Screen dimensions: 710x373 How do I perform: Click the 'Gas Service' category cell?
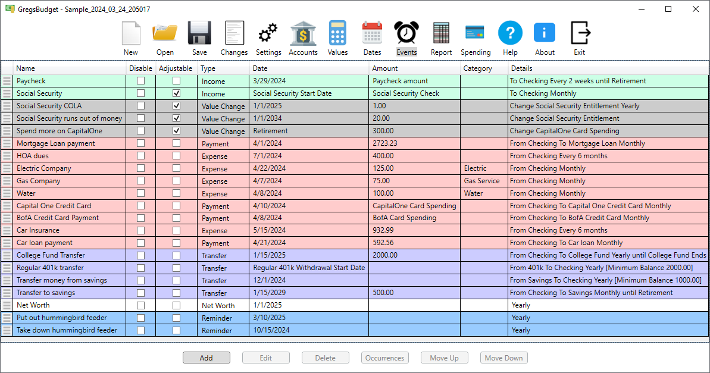484,181
